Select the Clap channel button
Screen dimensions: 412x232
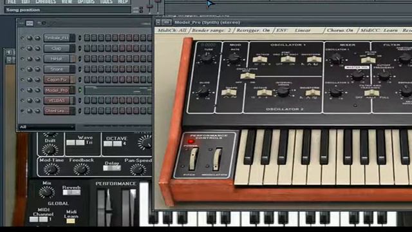tap(57, 48)
